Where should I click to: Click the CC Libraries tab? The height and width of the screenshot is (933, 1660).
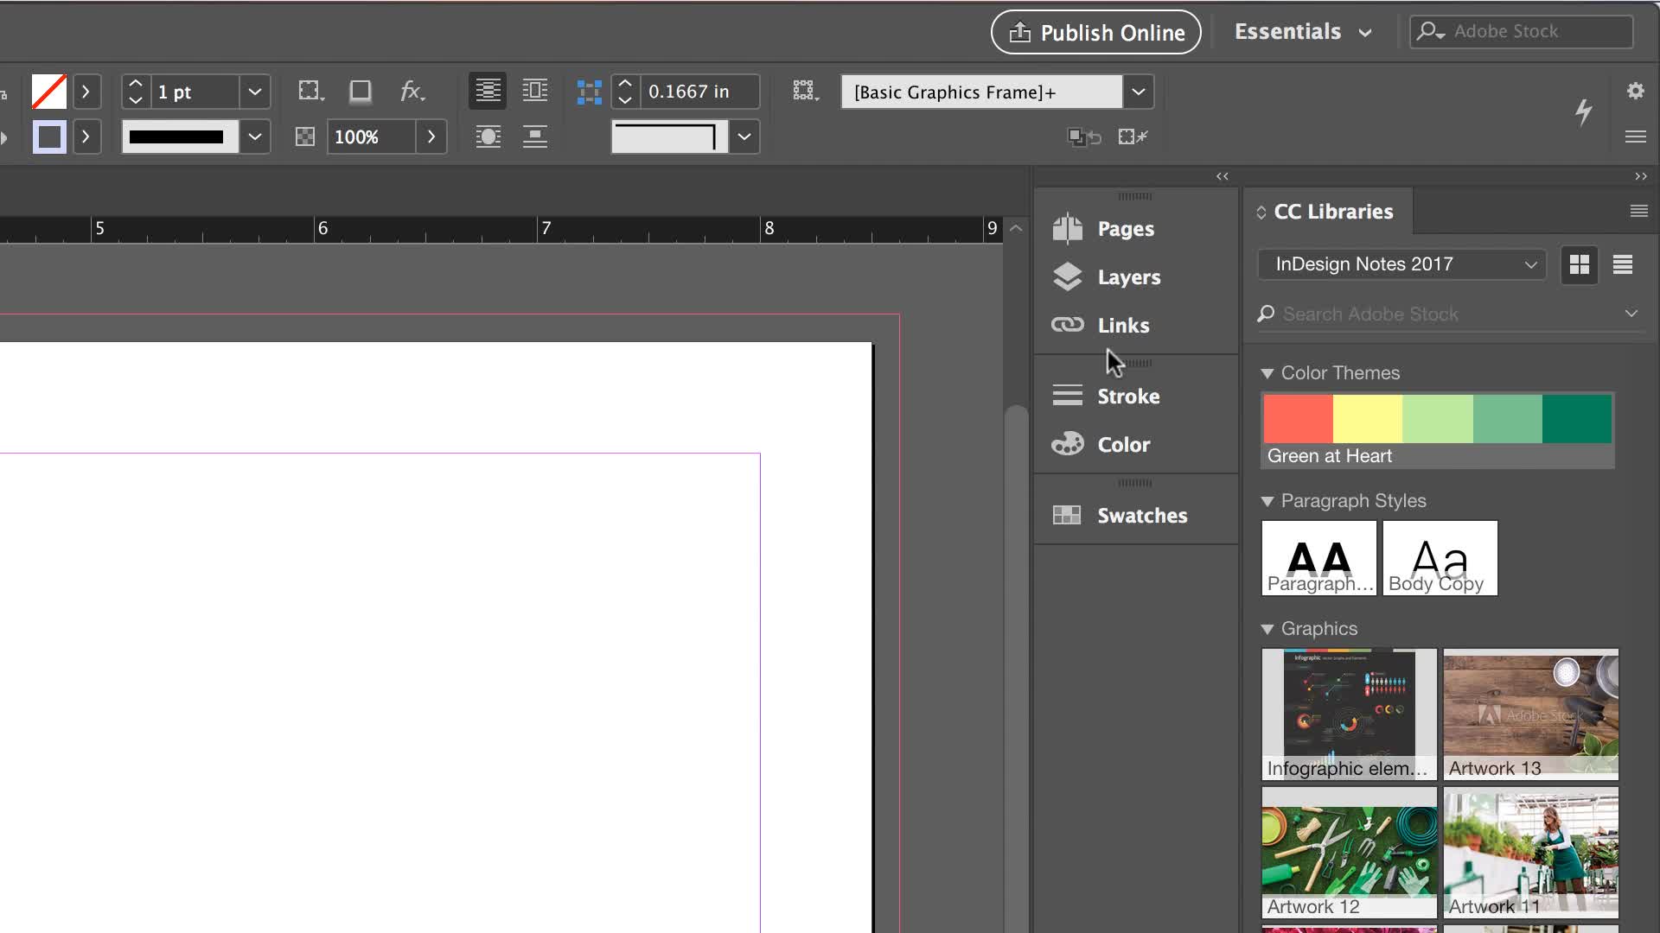[x=1332, y=212]
